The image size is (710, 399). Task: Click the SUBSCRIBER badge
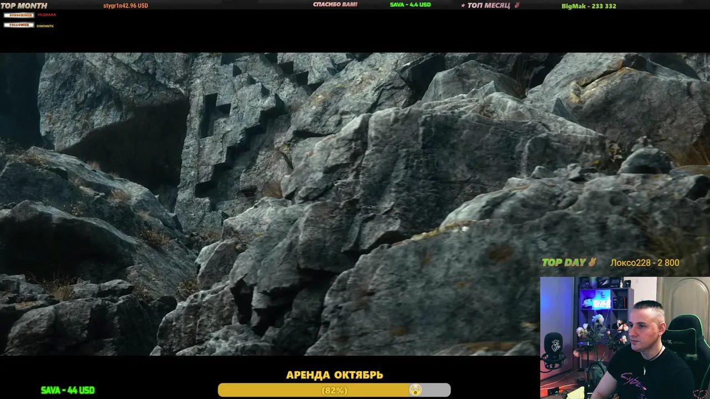[19, 15]
